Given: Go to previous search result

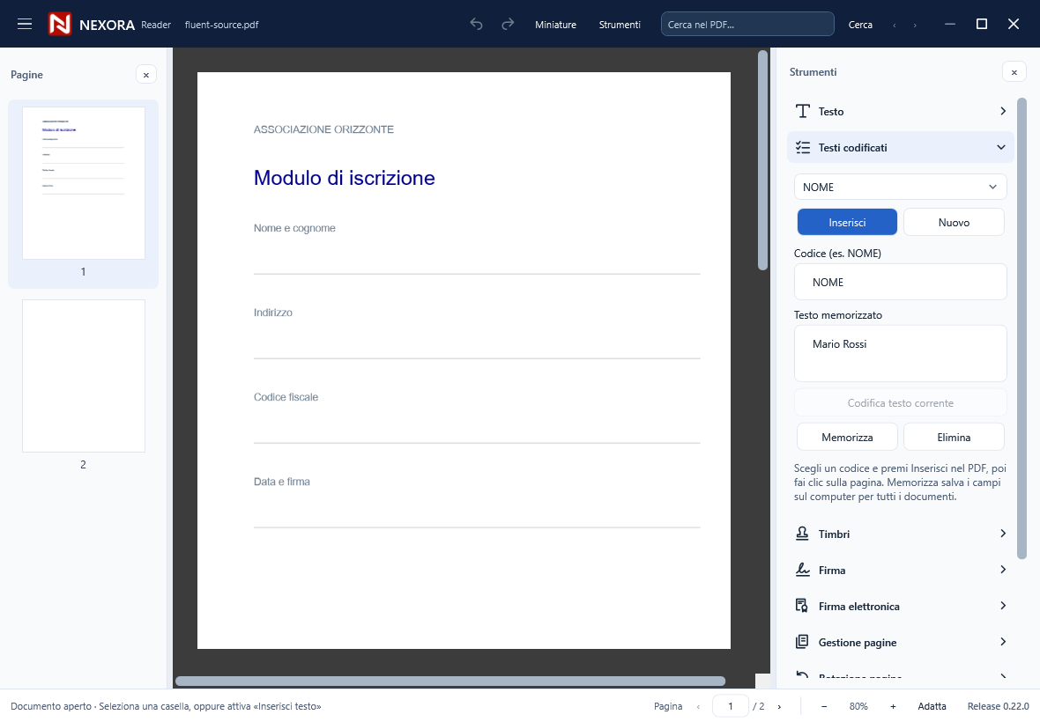Looking at the screenshot, I should tap(895, 26).
